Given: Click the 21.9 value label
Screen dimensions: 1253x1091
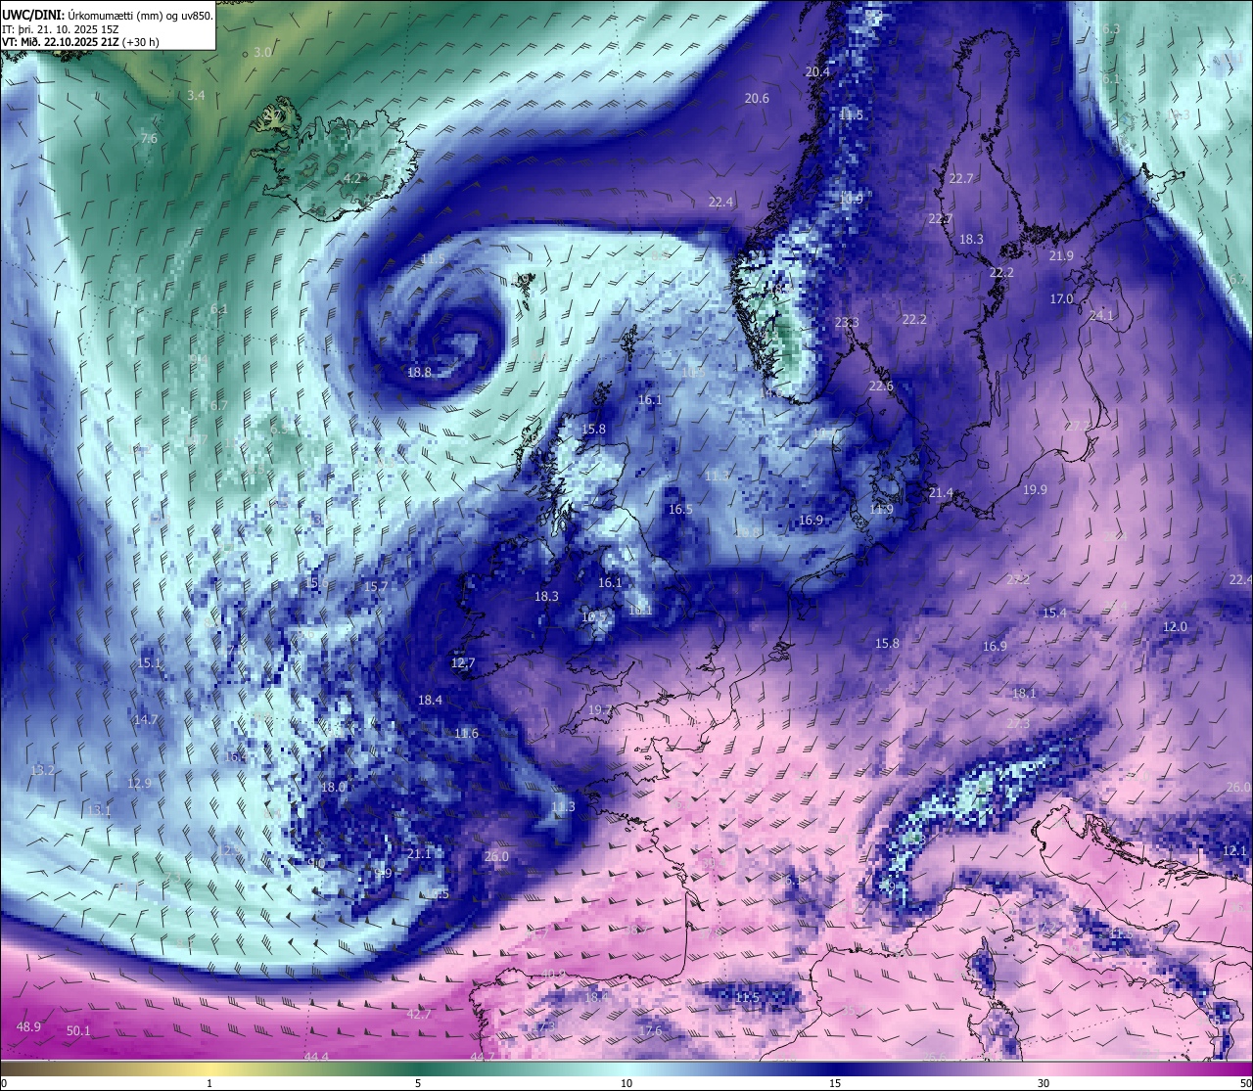Looking at the screenshot, I should coord(1061,255).
